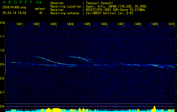177x112 pixels.
Task: Click the meteor count 42
Action: pos(41,13)
